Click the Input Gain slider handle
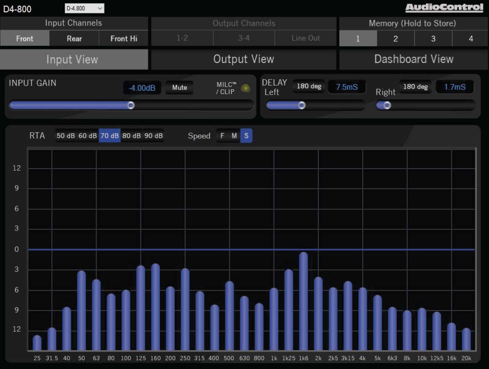Image resolution: width=489 pixels, height=369 pixels. [x=131, y=105]
